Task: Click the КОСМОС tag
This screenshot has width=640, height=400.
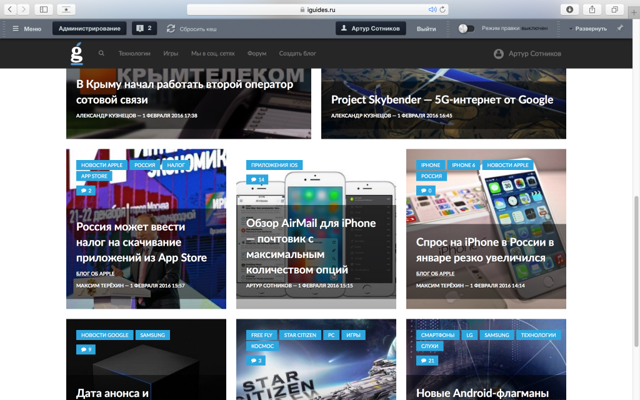Action: (262, 346)
